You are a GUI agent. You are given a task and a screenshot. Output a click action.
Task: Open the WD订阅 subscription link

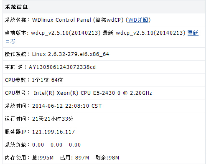(138, 20)
